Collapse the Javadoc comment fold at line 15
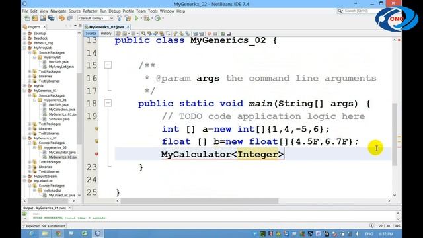This screenshot has width=423, height=238. pos(108,65)
